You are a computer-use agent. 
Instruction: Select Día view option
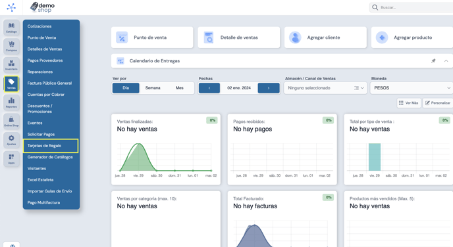[x=126, y=88]
